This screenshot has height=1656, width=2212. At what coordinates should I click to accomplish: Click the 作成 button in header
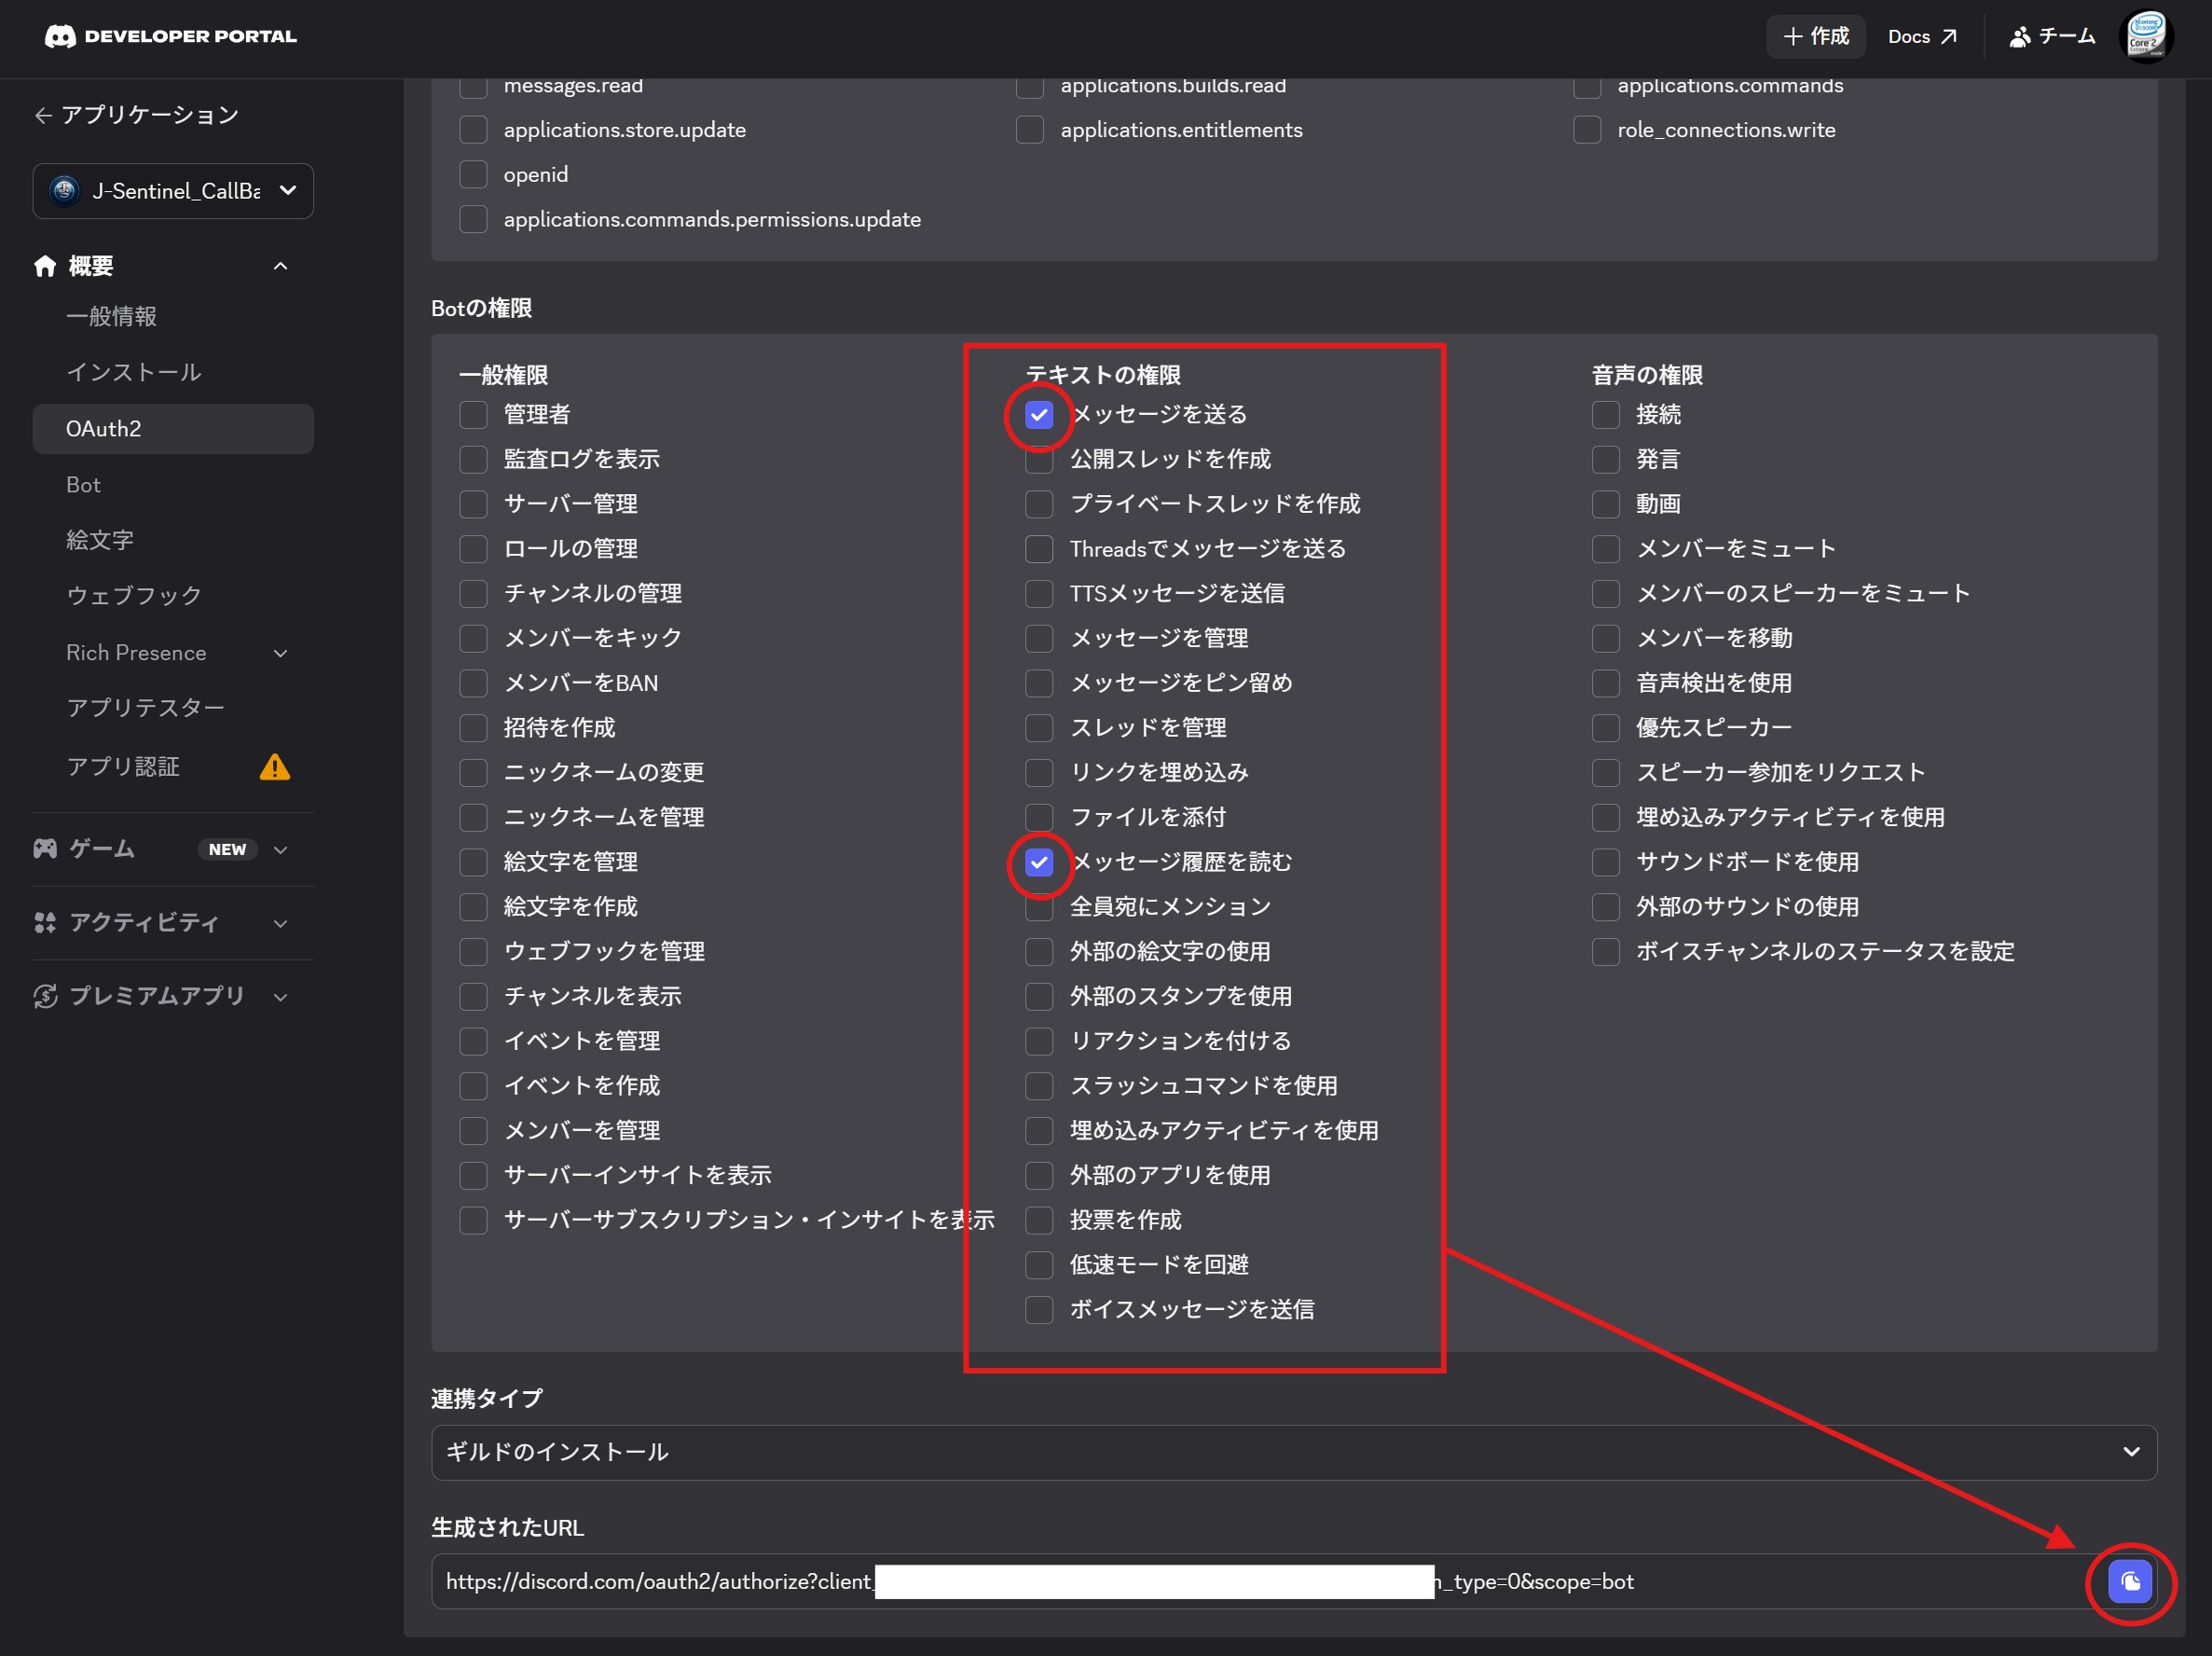(x=1816, y=36)
